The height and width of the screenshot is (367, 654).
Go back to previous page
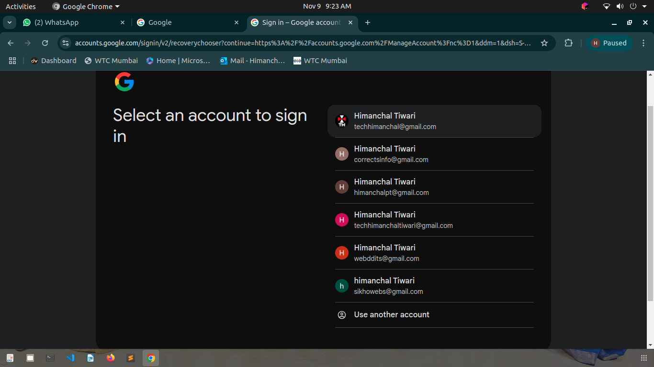(11, 43)
